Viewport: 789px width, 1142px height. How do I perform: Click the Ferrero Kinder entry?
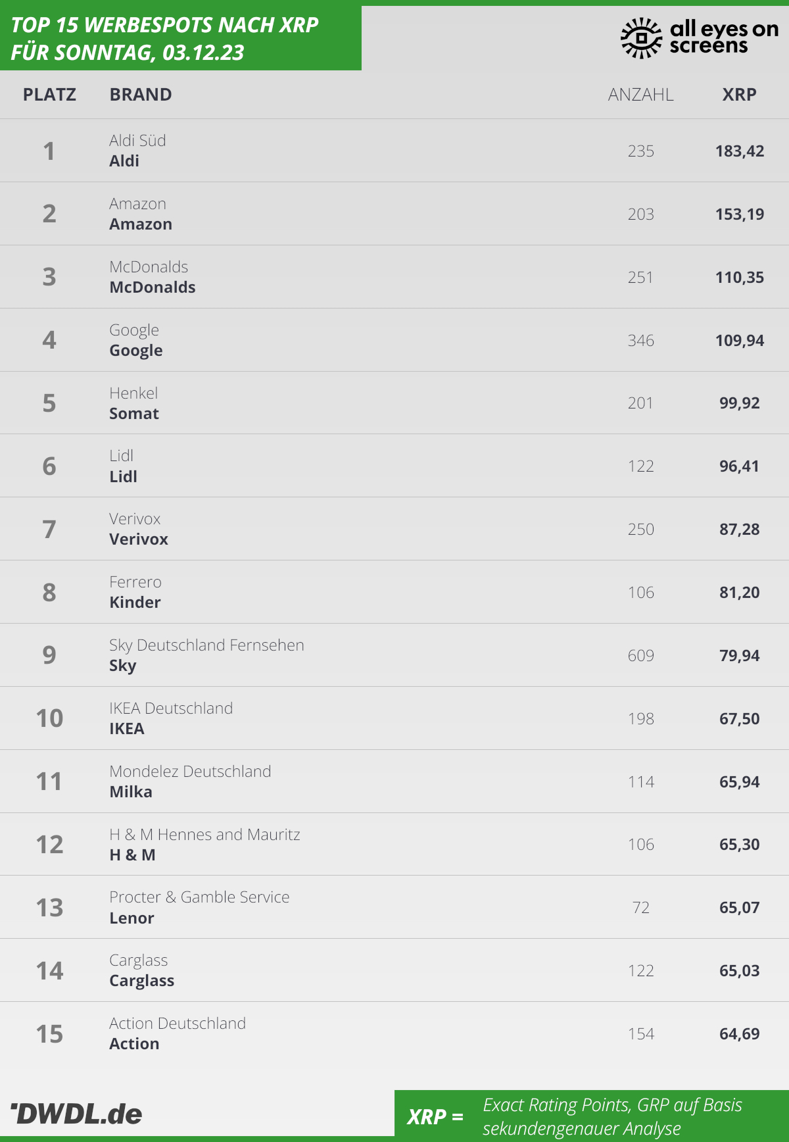(135, 592)
